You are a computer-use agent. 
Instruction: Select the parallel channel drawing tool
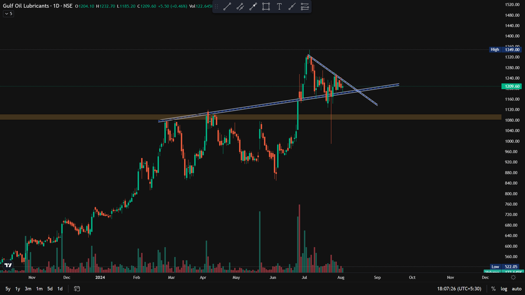[240, 7]
